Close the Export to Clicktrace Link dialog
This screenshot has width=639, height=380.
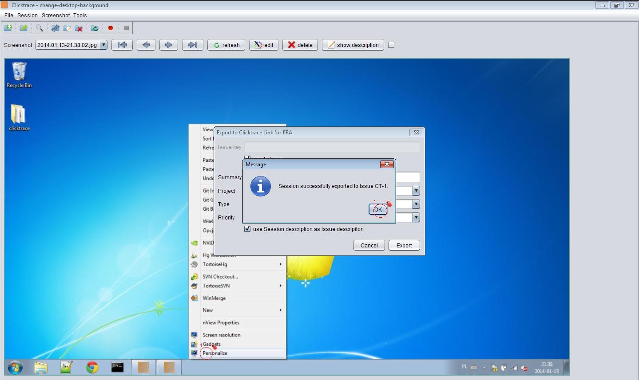416,132
